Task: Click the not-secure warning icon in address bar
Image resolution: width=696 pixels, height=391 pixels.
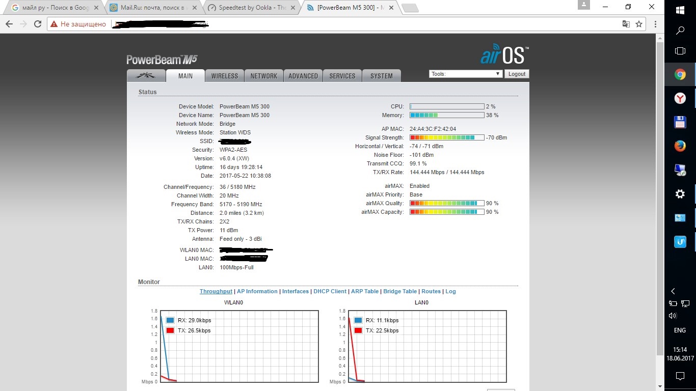Action: [x=55, y=24]
